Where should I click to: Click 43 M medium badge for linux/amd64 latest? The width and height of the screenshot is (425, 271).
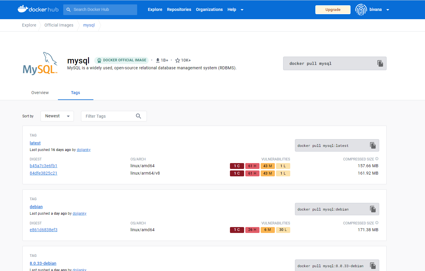click(268, 166)
